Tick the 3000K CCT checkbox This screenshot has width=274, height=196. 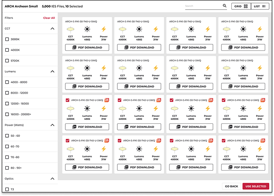7,39
